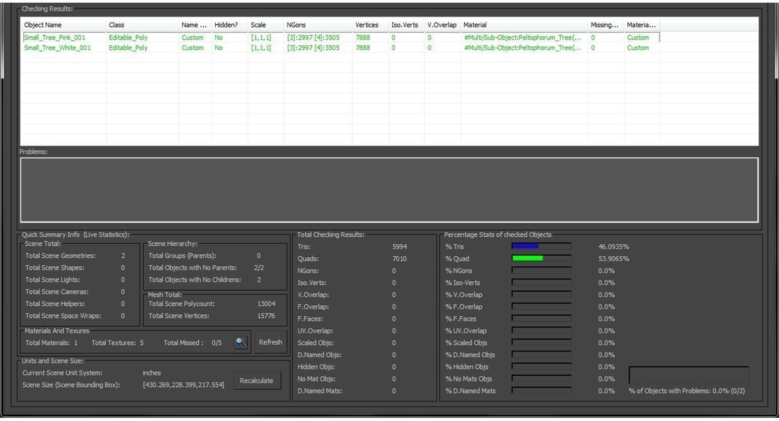Click the 53.9065% Quad percentage
The height and width of the screenshot is (421, 779).
tap(614, 259)
